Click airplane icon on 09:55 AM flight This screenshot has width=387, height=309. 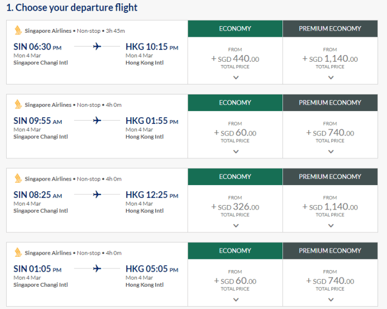97,121
